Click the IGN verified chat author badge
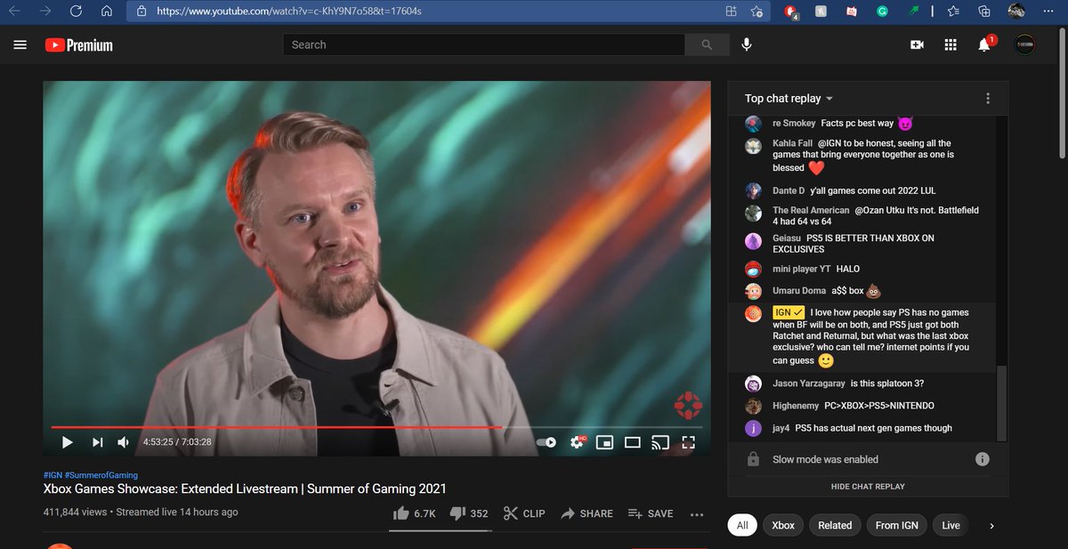Image resolution: width=1068 pixels, height=549 pixels. [x=789, y=312]
